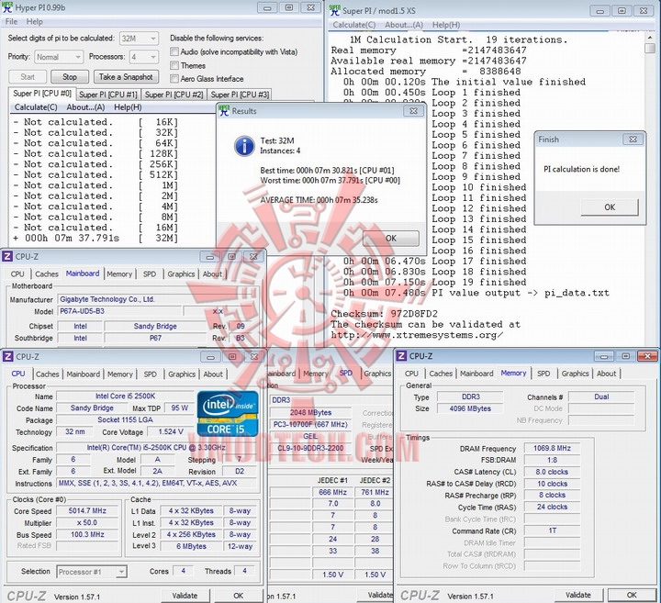The width and height of the screenshot is (661, 603).
Task: Click the xtremesystems.org checksum URL text
Action: tap(417, 335)
